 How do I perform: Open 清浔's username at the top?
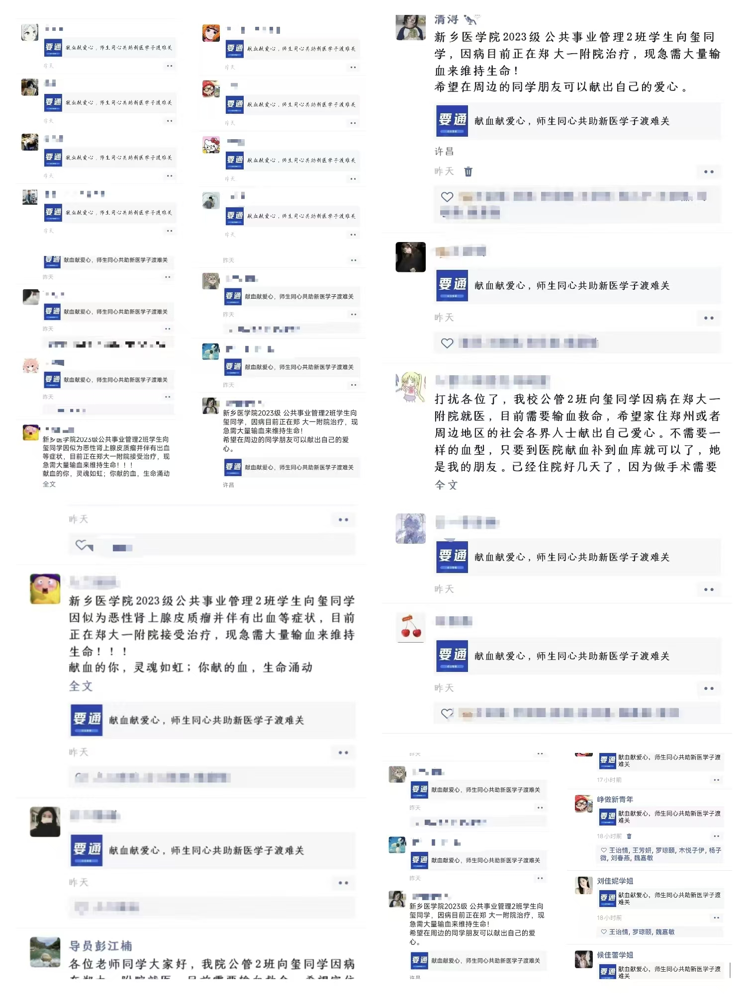(446, 20)
